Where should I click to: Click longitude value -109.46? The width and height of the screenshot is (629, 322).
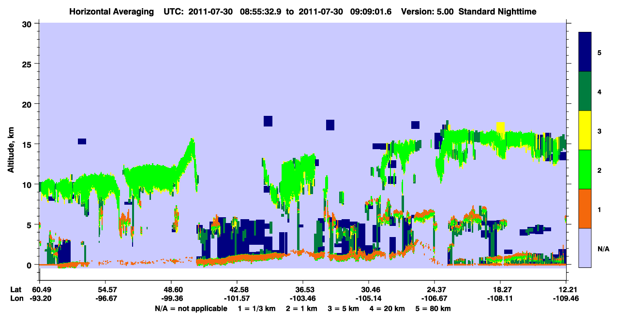[566, 298]
